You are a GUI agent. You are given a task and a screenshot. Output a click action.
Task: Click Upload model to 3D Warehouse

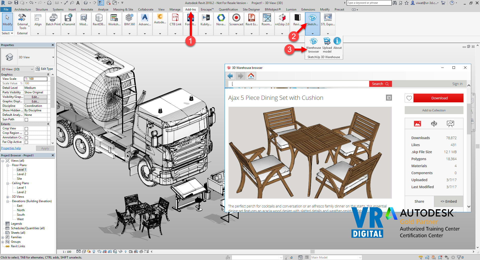coord(327,45)
